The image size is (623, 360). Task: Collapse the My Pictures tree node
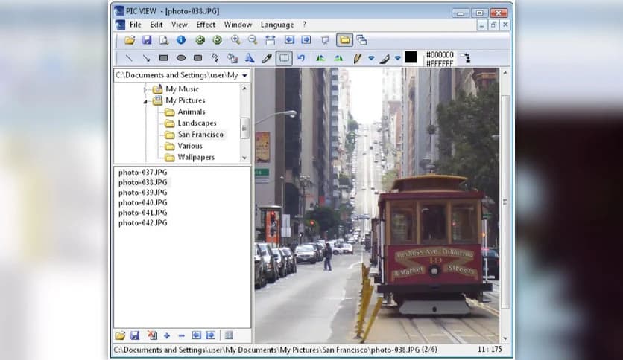146,100
